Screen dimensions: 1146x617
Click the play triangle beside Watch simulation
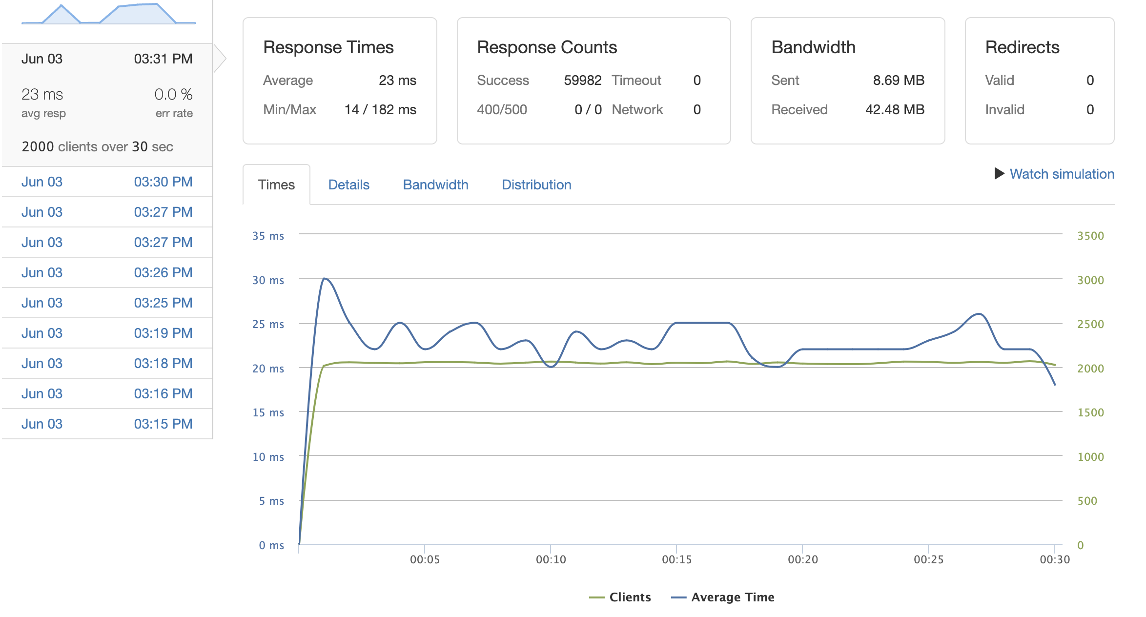999,174
